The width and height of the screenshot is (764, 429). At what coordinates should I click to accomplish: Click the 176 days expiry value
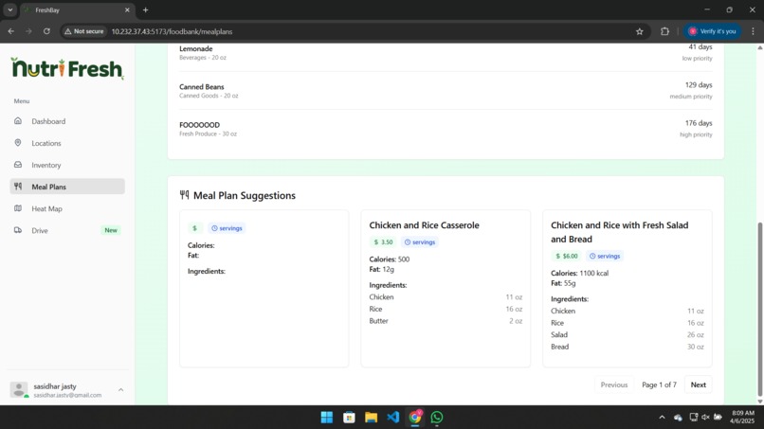(699, 123)
